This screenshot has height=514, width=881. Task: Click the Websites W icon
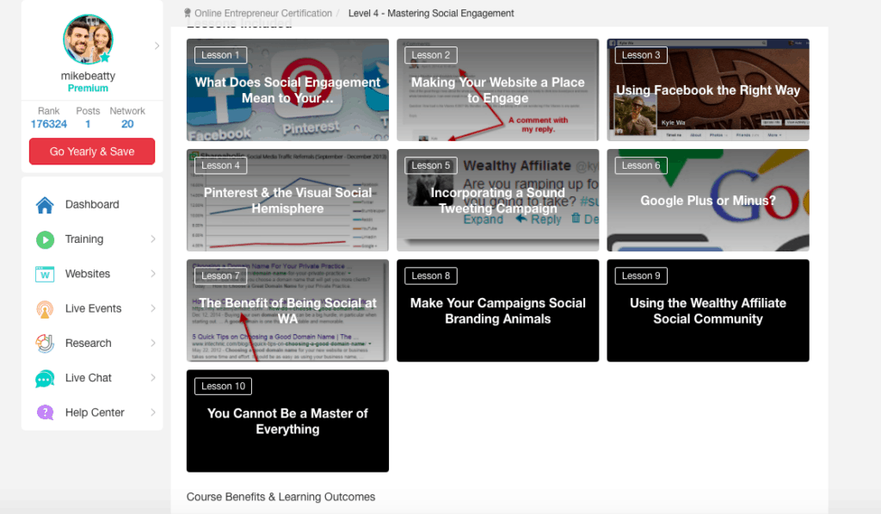[45, 275]
